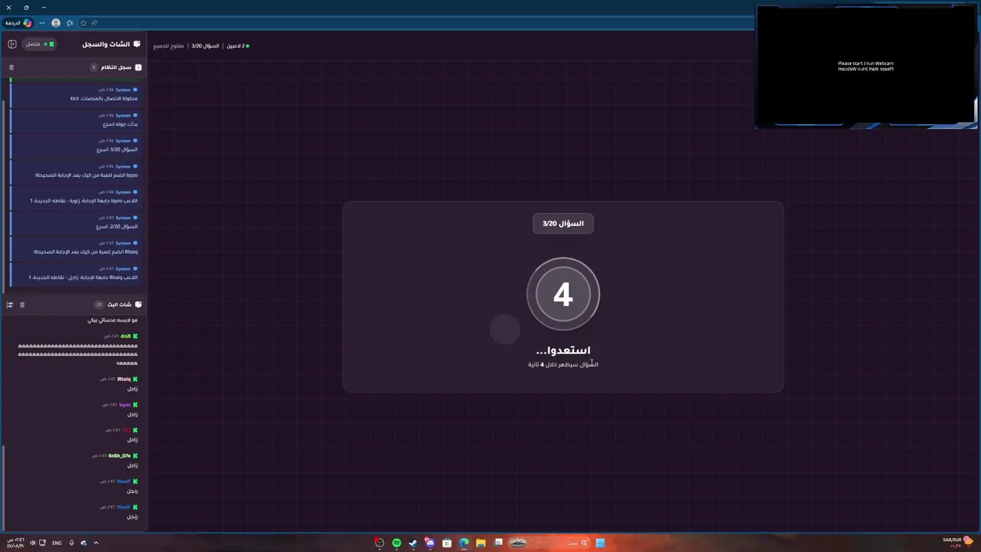The image size is (981, 552).
Task: Click the السؤال 3/20 question badge in card
Action: coord(563,223)
